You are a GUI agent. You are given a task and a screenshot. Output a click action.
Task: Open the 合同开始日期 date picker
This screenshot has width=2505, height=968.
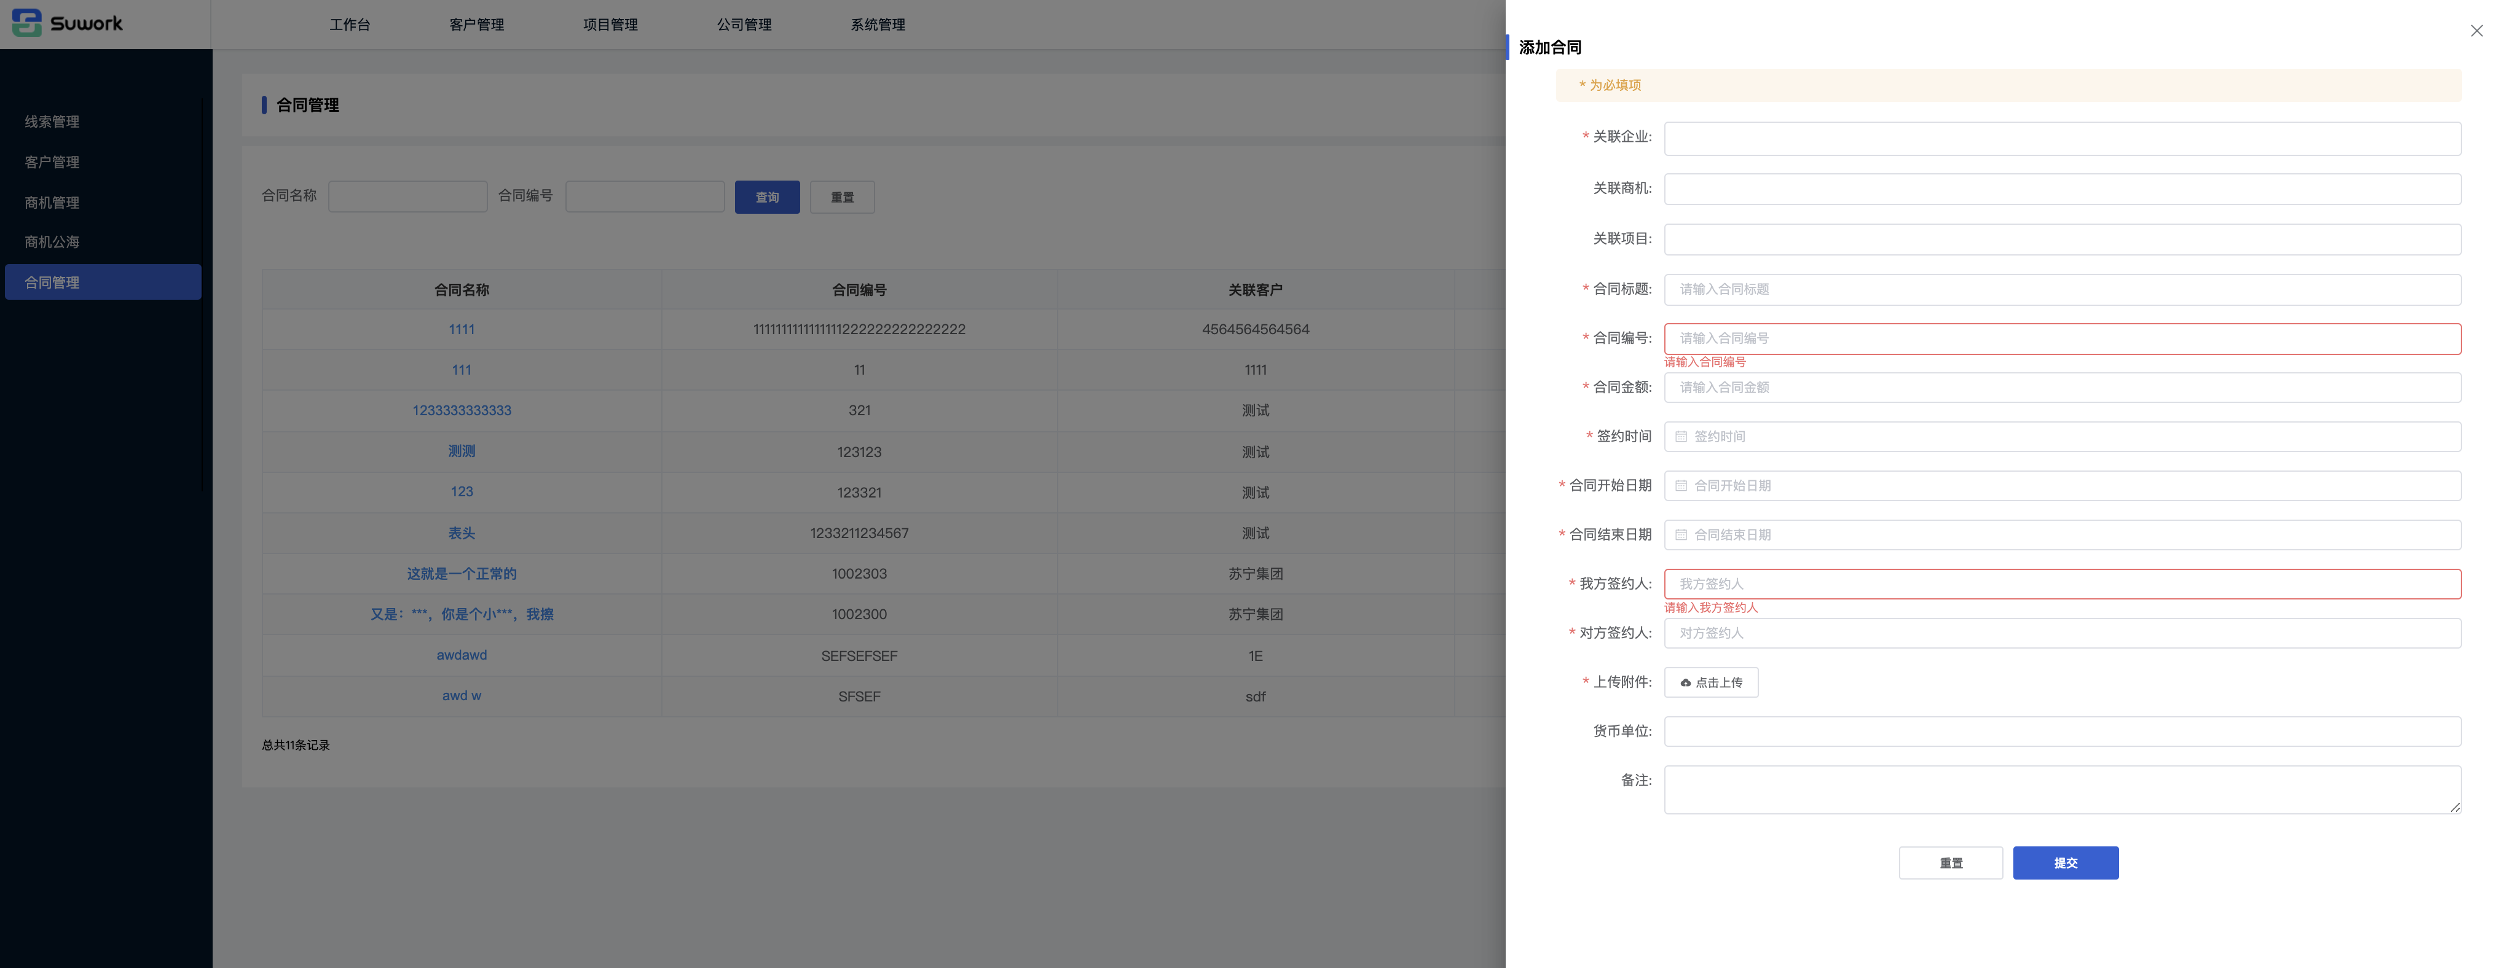[x=2061, y=486]
